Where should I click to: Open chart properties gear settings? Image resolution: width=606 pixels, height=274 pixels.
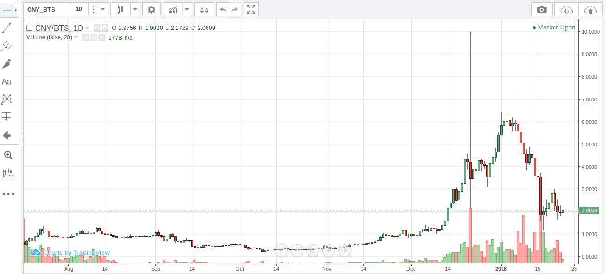(x=151, y=9)
